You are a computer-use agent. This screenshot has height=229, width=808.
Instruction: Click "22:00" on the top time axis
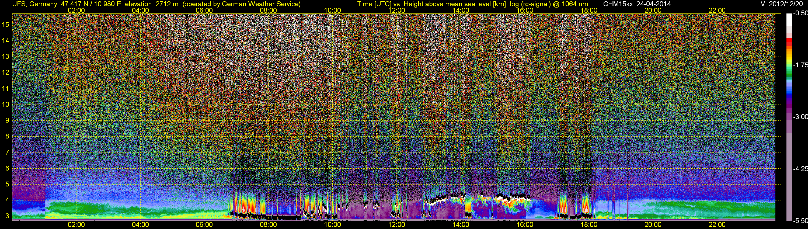[x=717, y=10]
